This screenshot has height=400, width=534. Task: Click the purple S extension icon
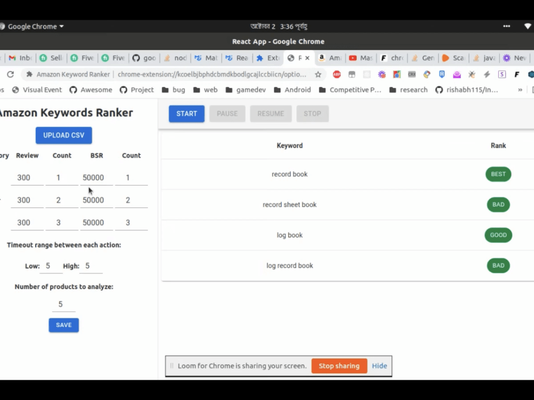[x=501, y=75]
